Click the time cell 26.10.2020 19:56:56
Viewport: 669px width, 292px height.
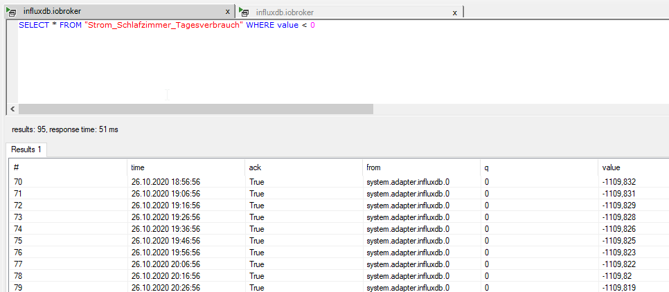[x=166, y=253]
